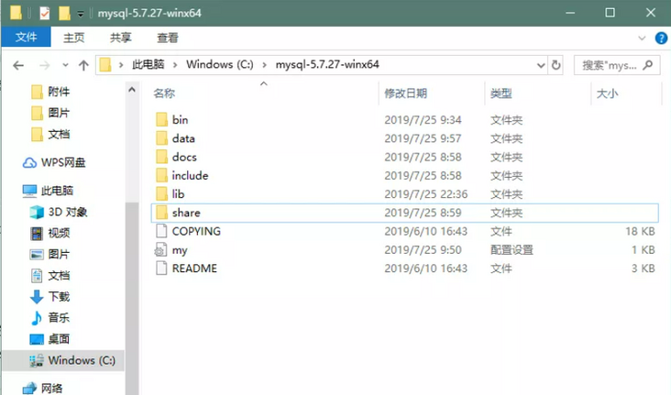671x395 pixels.
Task: Open recent locations dropdown arrow
Action: pyautogui.click(x=65, y=65)
